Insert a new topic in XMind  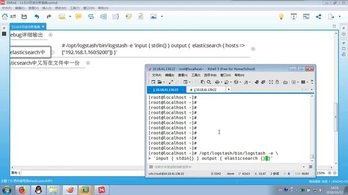point(62,17)
